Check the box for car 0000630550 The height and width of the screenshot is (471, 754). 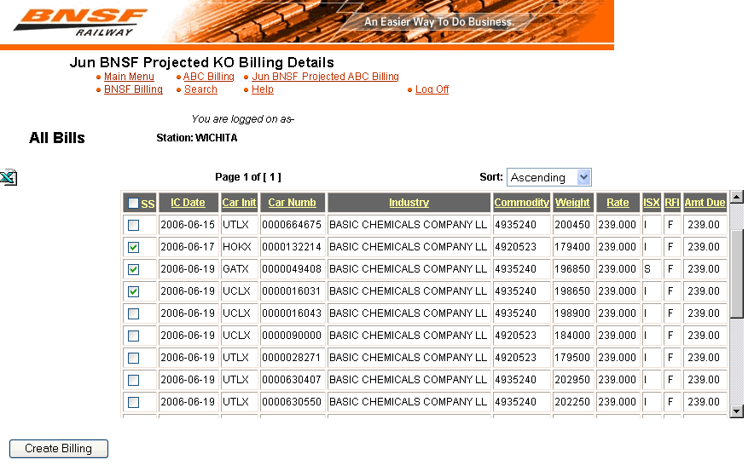[x=134, y=402]
